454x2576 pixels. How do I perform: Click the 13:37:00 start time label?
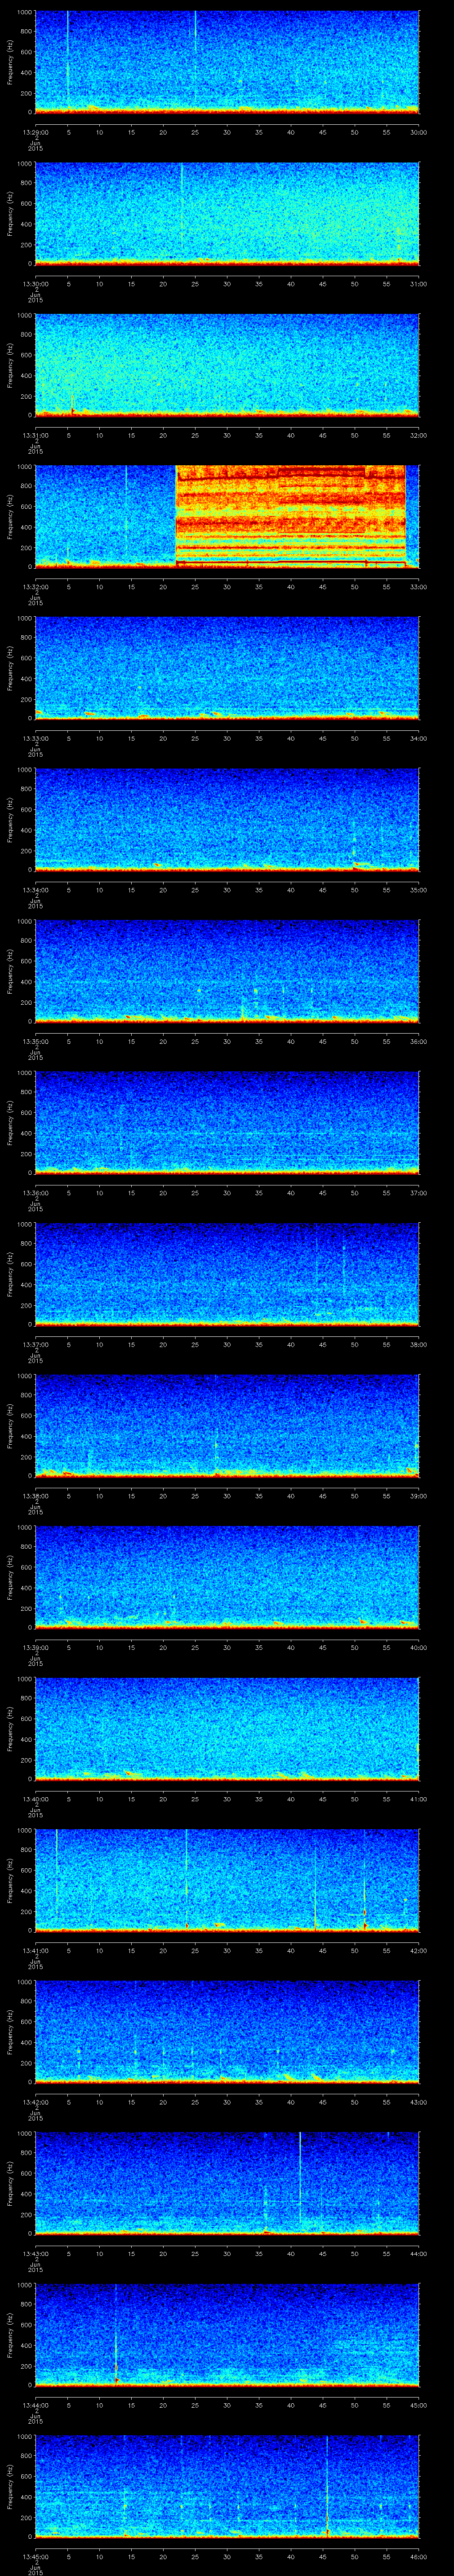pyautogui.click(x=35, y=1344)
